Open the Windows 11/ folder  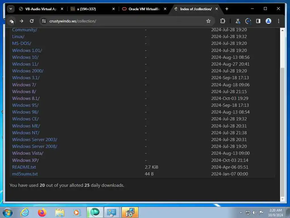coord(25,64)
